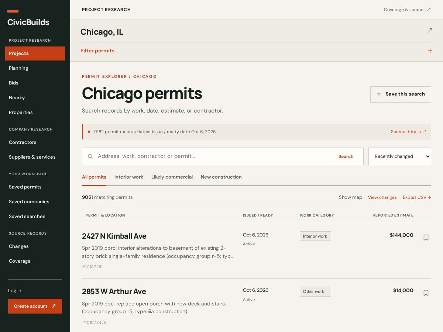Click permit number #101073478

click(94, 322)
